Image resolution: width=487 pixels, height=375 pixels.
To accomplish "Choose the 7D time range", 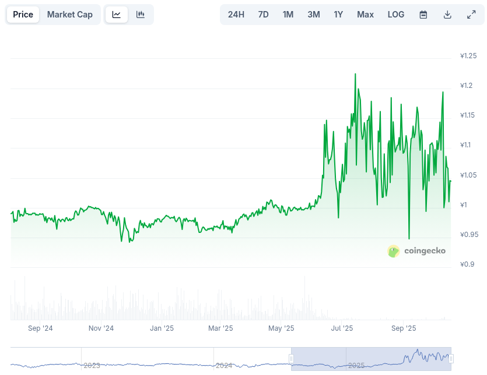I will [x=264, y=15].
